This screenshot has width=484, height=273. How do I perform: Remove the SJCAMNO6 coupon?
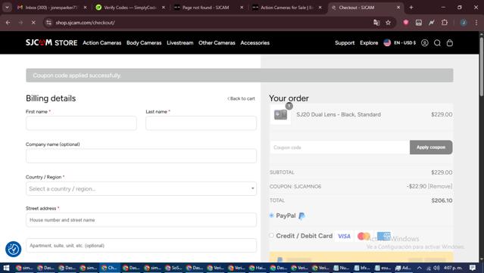tap(440, 186)
